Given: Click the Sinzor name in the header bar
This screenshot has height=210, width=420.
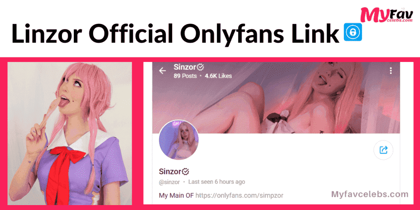Looking at the screenshot, I should pyautogui.click(x=185, y=67).
